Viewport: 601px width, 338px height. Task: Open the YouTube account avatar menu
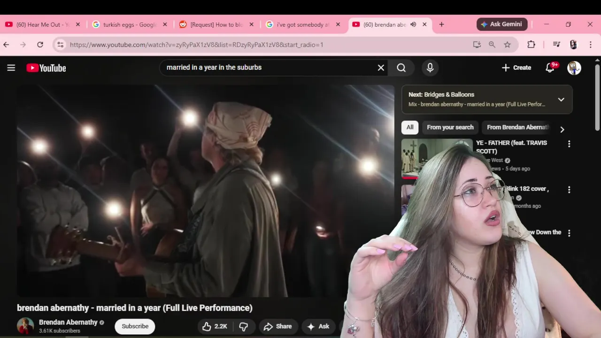[574, 68]
